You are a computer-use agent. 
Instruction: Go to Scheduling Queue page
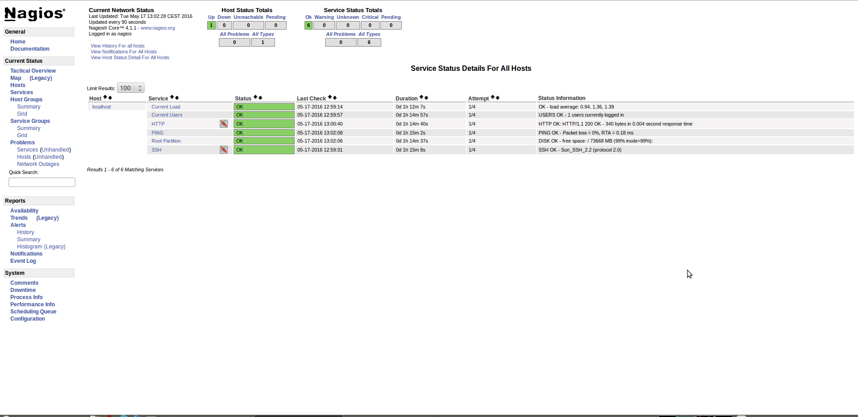click(33, 312)
